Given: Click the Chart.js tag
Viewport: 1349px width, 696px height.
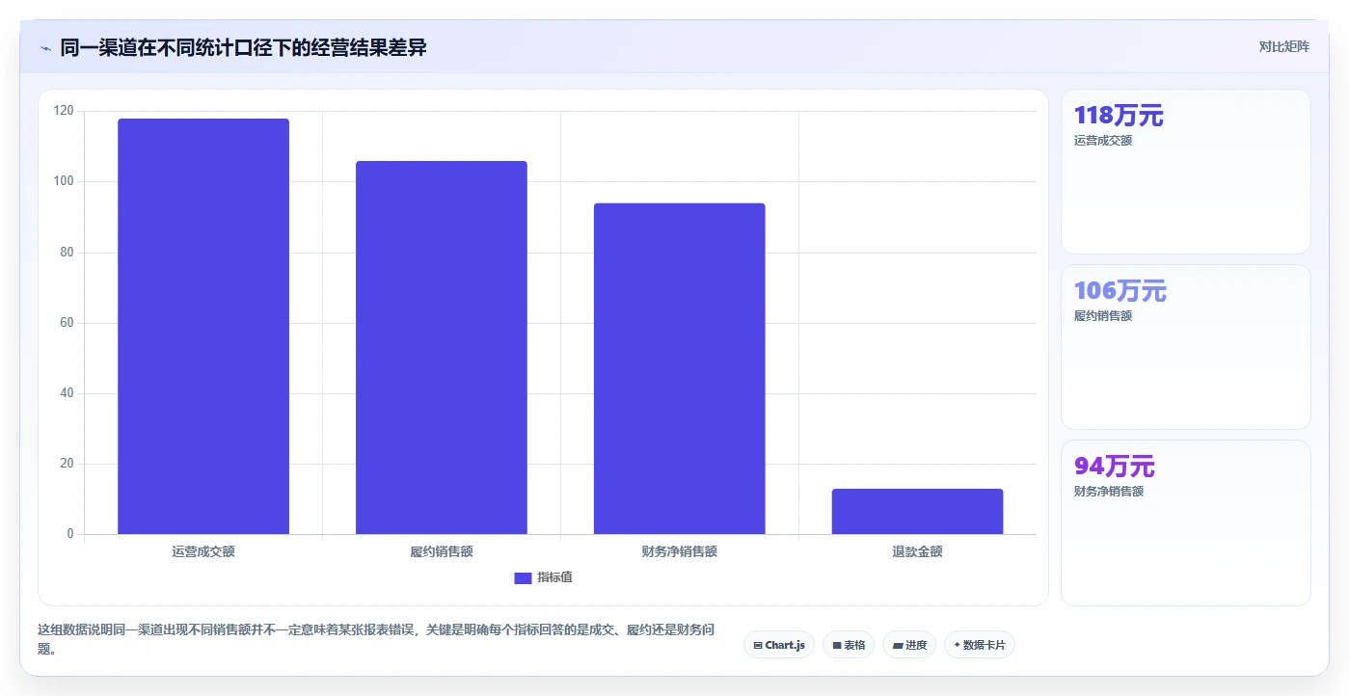Looking at the screenshot, I should [779, 645].
